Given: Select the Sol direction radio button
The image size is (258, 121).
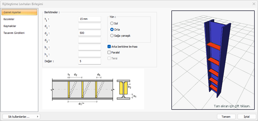Looking at the screenshot, I should (112, 23).
